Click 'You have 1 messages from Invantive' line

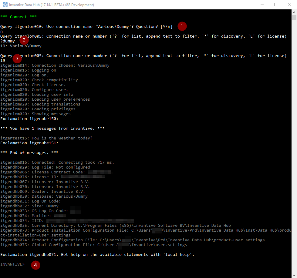[x=52, y=128]
